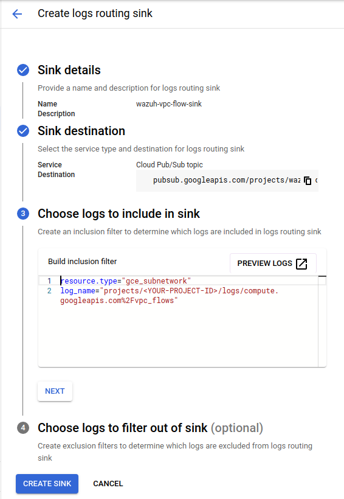Copy the Pub/Sub destination path
Screen dimensions: 344x499
[x=308, y=181]
